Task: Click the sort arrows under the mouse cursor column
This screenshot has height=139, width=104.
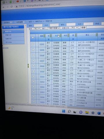Action: [x=60, y=36]
